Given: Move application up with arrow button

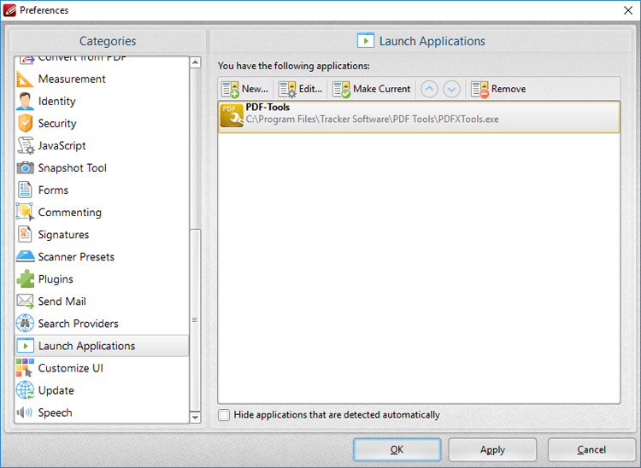Looking at the screenshot, I should coord(429,89).
